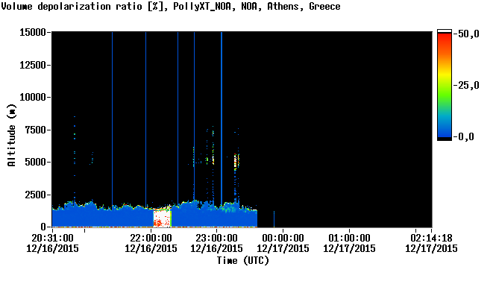
Task: Click the Altitude (m) axis title
Action: pyautogui.click(x=11, y=135)
